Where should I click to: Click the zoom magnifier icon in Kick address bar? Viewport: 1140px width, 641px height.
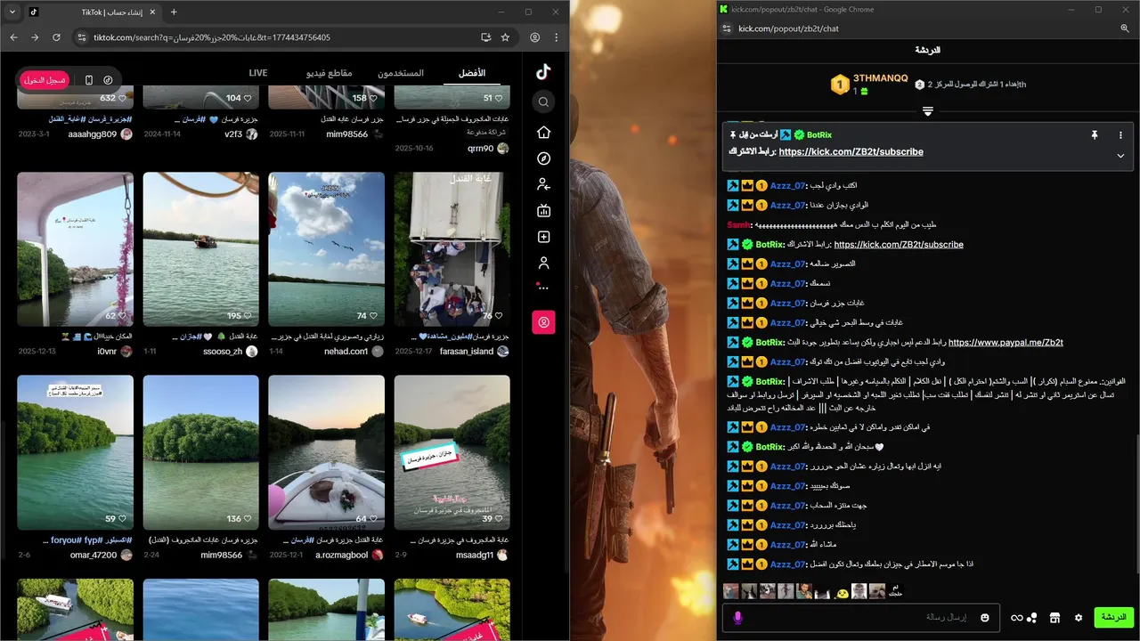(1125, 28)
